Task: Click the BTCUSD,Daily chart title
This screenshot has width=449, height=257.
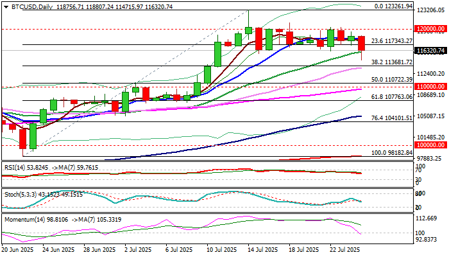Action: pos(32,6)
